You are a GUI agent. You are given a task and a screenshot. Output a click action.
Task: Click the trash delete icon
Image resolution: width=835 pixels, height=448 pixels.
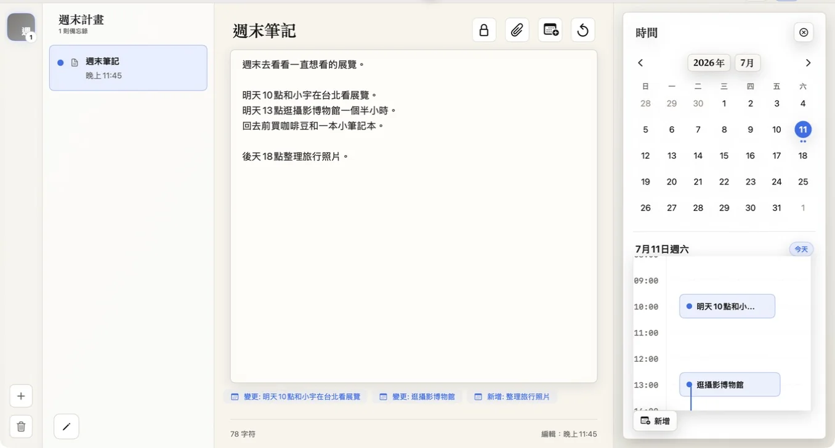pos(21,426)
